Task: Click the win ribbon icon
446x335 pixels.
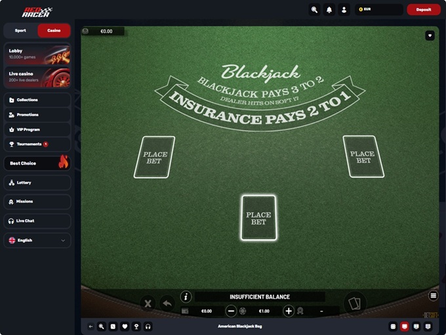Action: pyautogui.click(x=300, y=311)
